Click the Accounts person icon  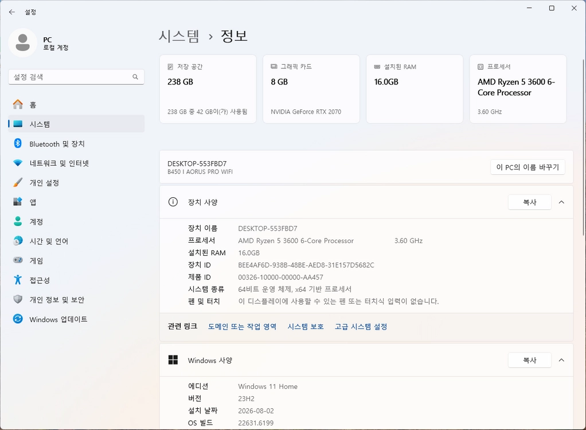click(x=18, y=221)
